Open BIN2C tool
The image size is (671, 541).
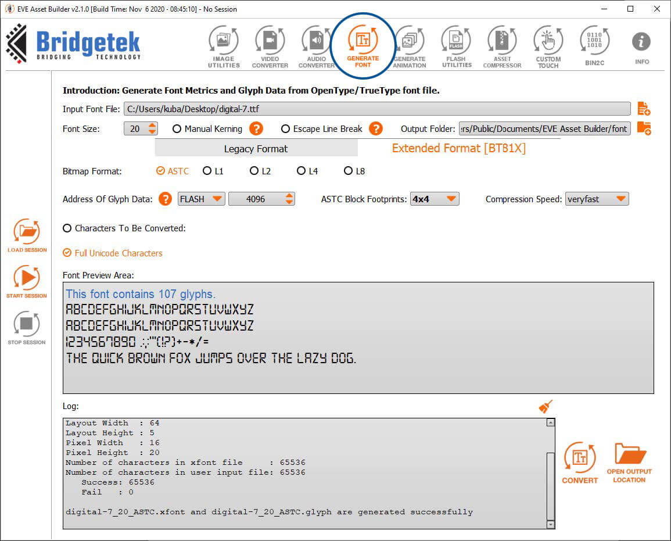click(594, 46)
